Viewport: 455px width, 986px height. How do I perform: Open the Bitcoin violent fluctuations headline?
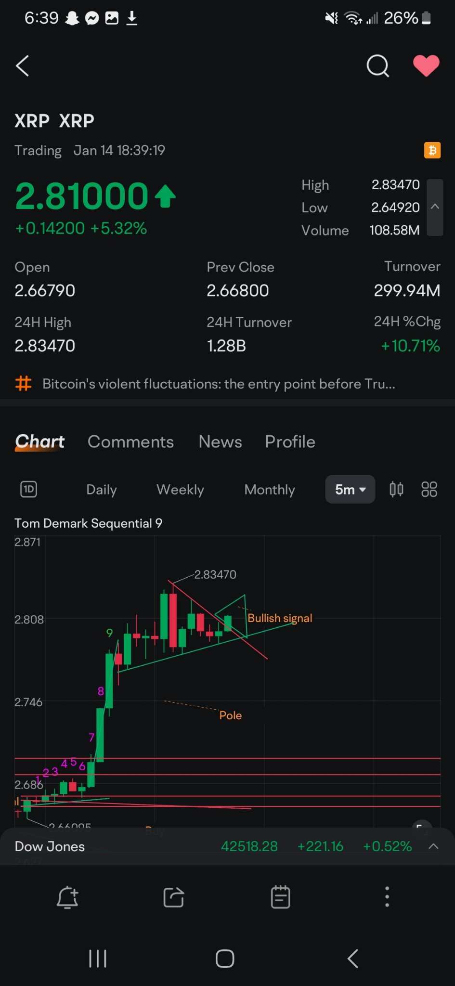pos(219,384)
